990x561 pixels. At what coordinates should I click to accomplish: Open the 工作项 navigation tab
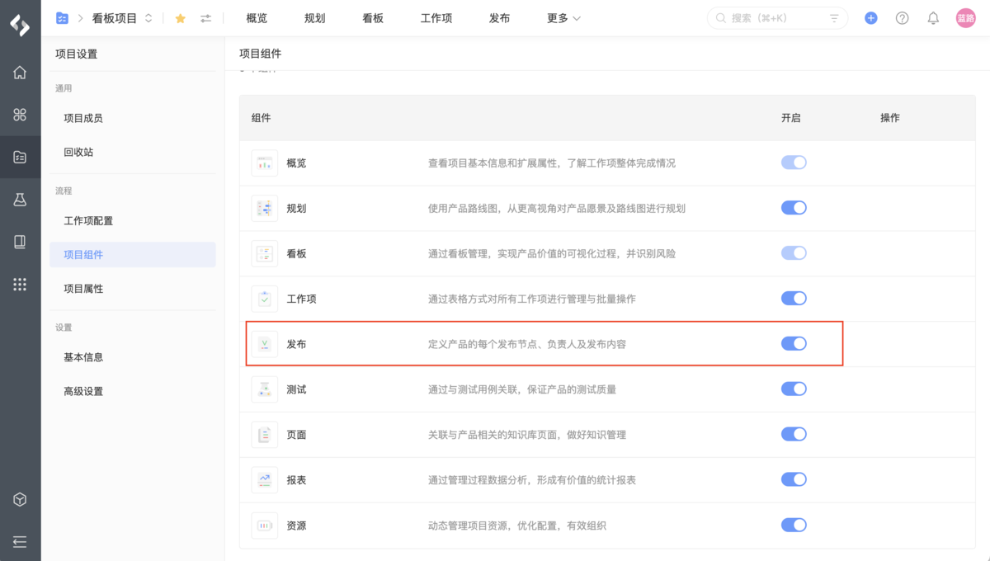click(436, 17)
